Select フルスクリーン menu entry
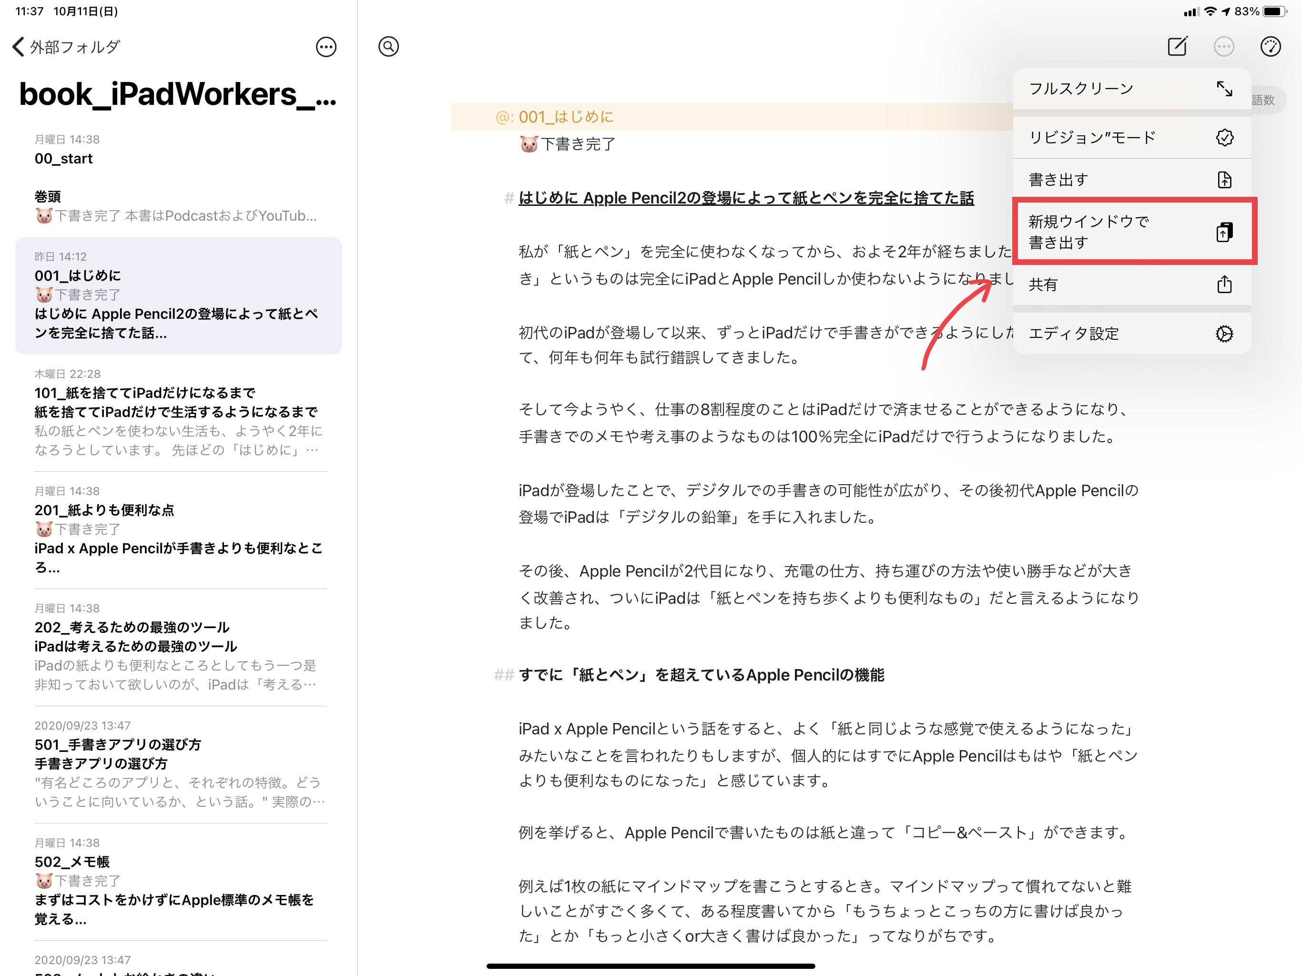This screenshot has height=976, width=1302. (x=1132, y=89)
